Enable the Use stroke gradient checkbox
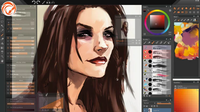 [x=8, y=107]
